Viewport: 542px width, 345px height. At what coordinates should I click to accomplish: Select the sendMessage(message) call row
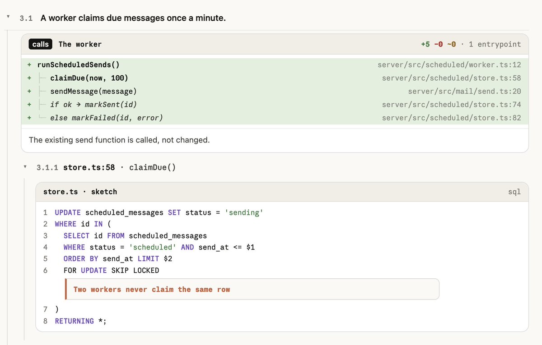275,91
